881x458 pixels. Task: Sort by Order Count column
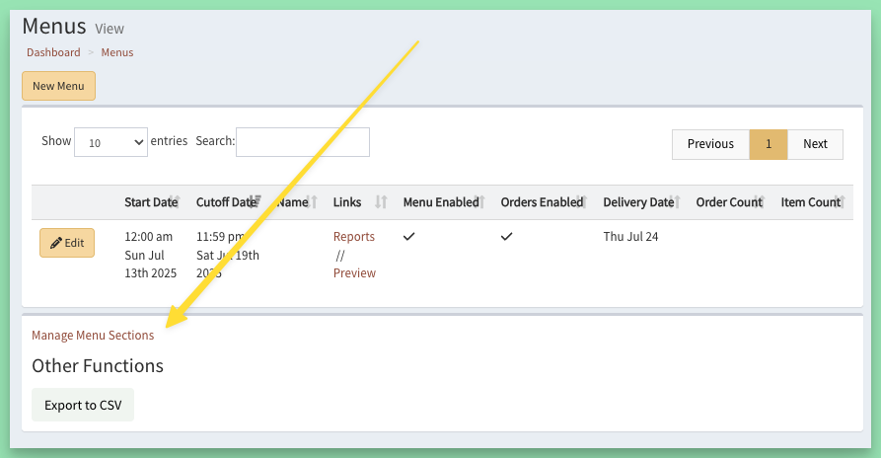[x=730, y=202]
